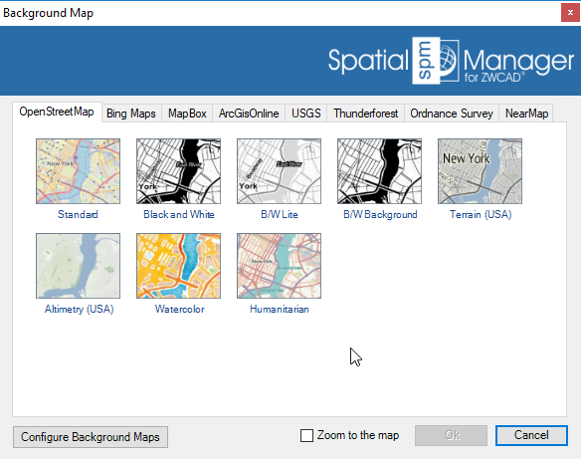The height and width of the screenshot is (459, 581).
Task: Pick the B/W Lite map thumbnail
Action: tap(279, 171)
